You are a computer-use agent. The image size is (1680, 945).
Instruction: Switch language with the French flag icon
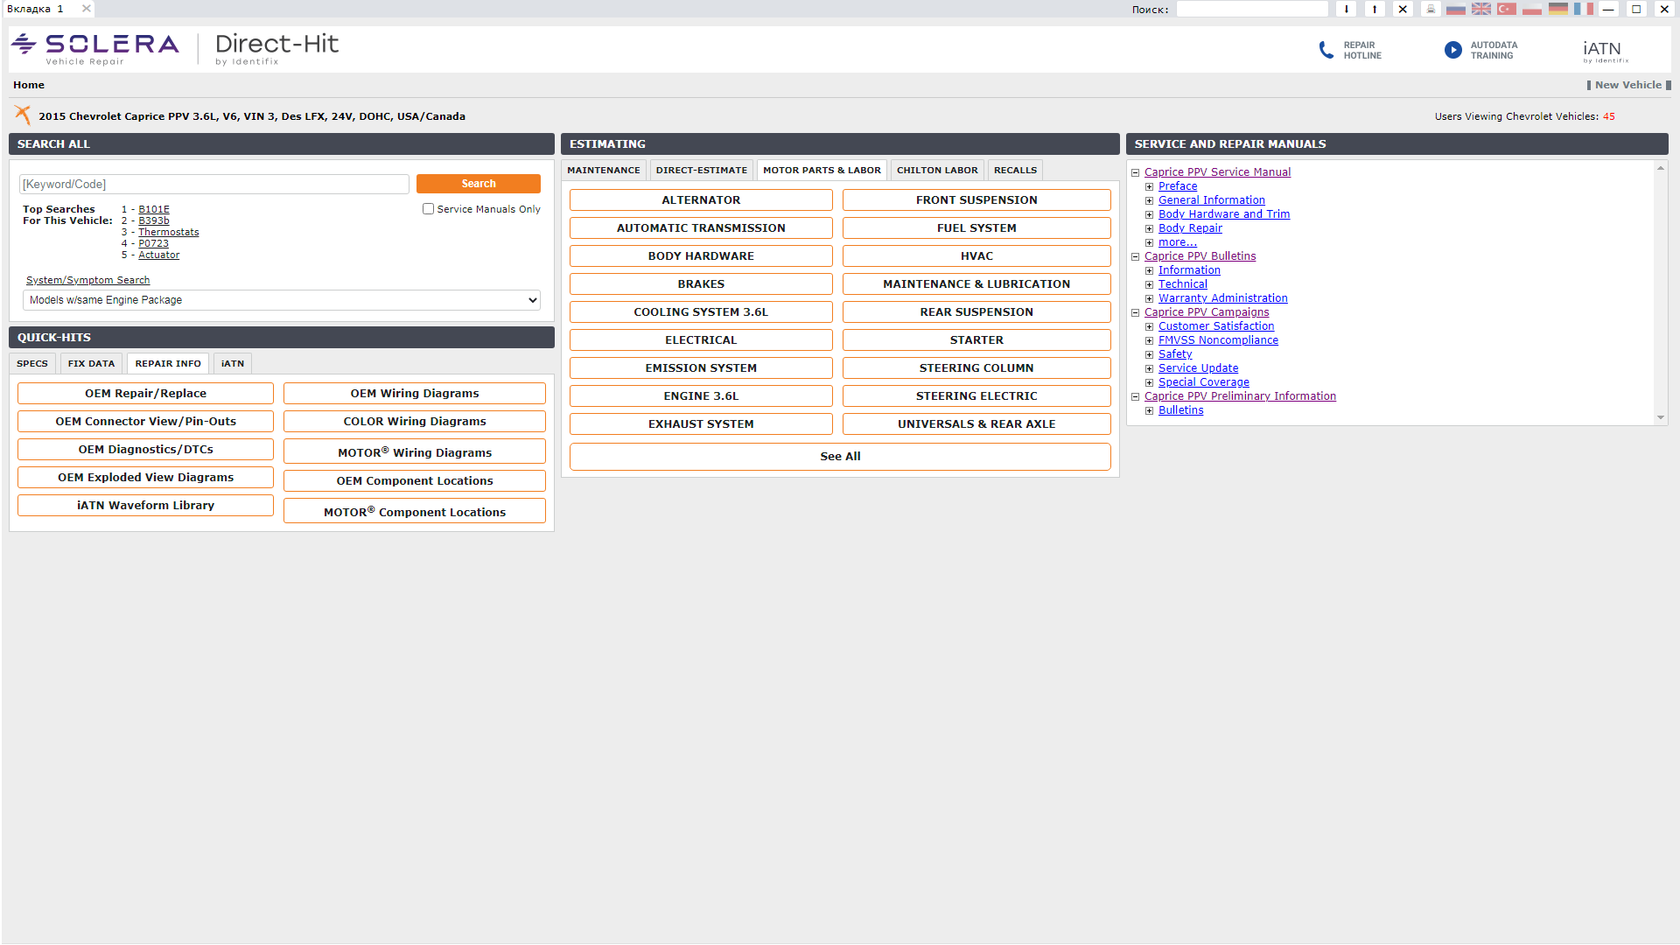click(1584, 9)
